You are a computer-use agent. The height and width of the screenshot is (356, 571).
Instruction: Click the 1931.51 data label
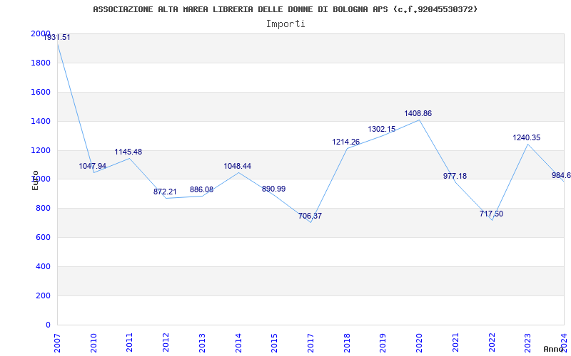56,37
